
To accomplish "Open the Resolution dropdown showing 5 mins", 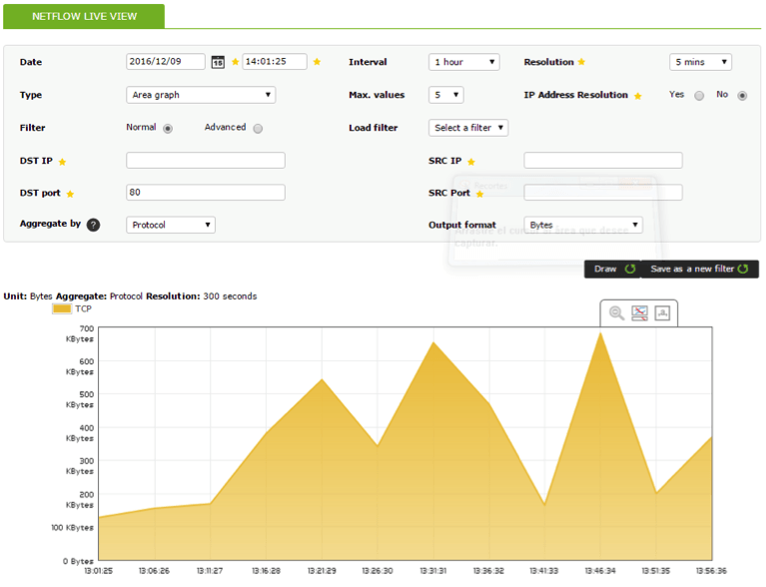I will point(700,62).
